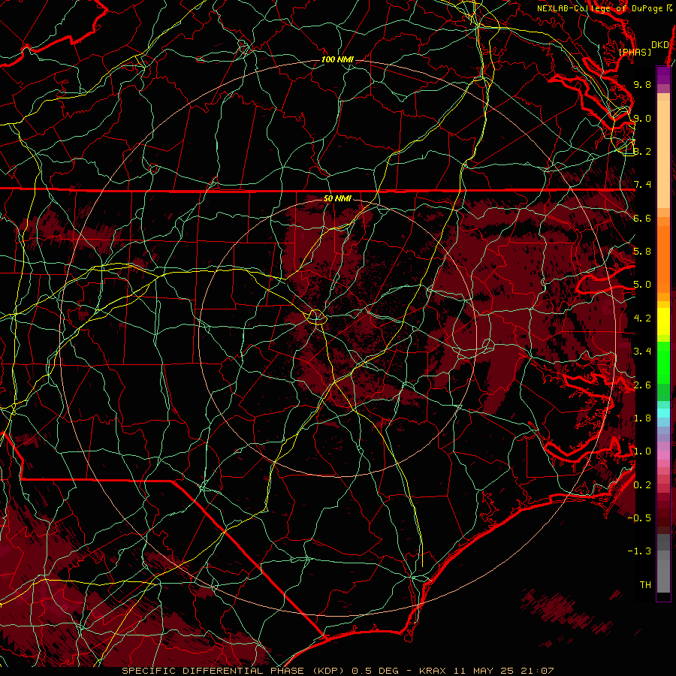Screen dimensions: 676x676
Task: Click the 8.2 value on the color scale
Action: click(x=642, y=151)
